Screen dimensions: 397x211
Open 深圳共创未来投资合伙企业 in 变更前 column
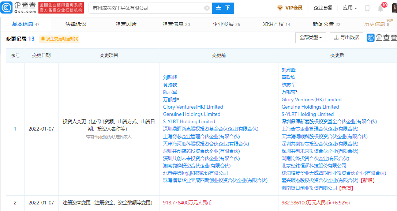tap(202, 158)
